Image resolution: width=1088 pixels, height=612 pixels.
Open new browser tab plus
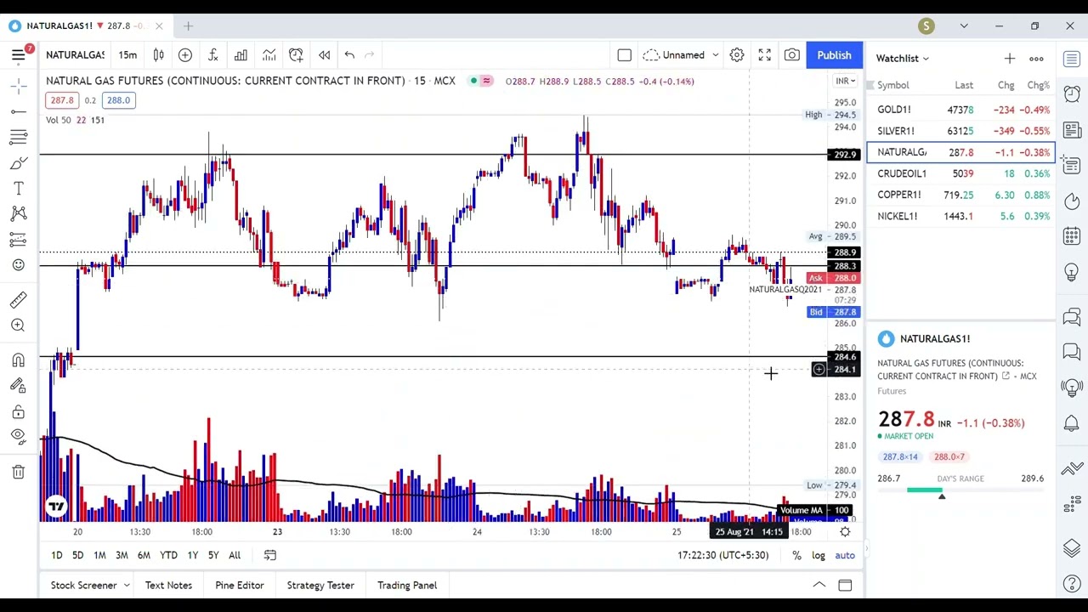(x=188, y=26)
